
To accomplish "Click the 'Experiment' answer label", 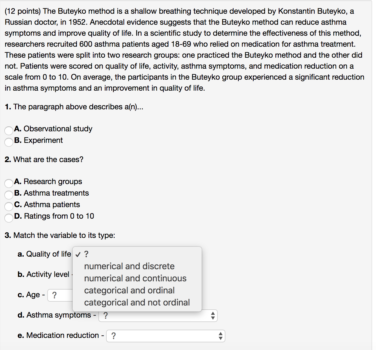I will point(43,140).
